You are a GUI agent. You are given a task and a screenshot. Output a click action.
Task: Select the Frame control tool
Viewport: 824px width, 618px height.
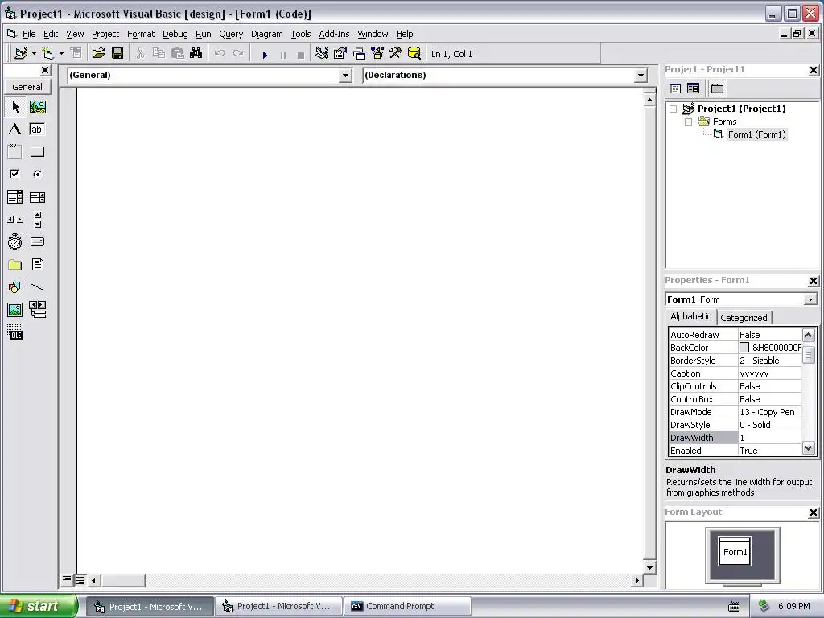click(x=15, y=152)
